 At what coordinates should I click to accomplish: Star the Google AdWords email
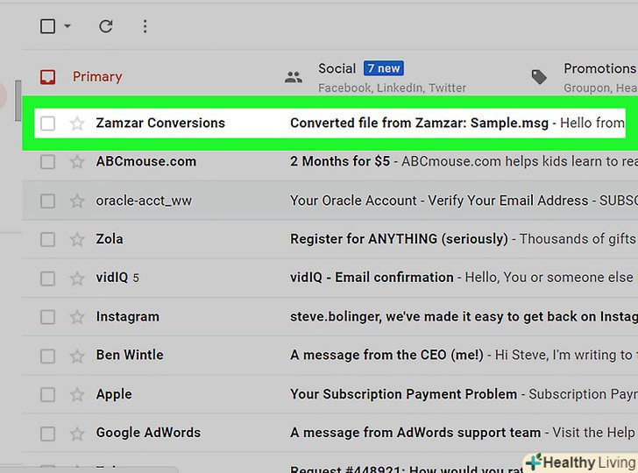(77, 433)
